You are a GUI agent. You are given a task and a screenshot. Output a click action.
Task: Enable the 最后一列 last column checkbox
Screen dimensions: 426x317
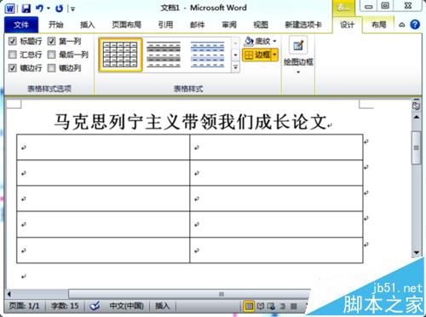pyautogui.click(x=51, y=55)
